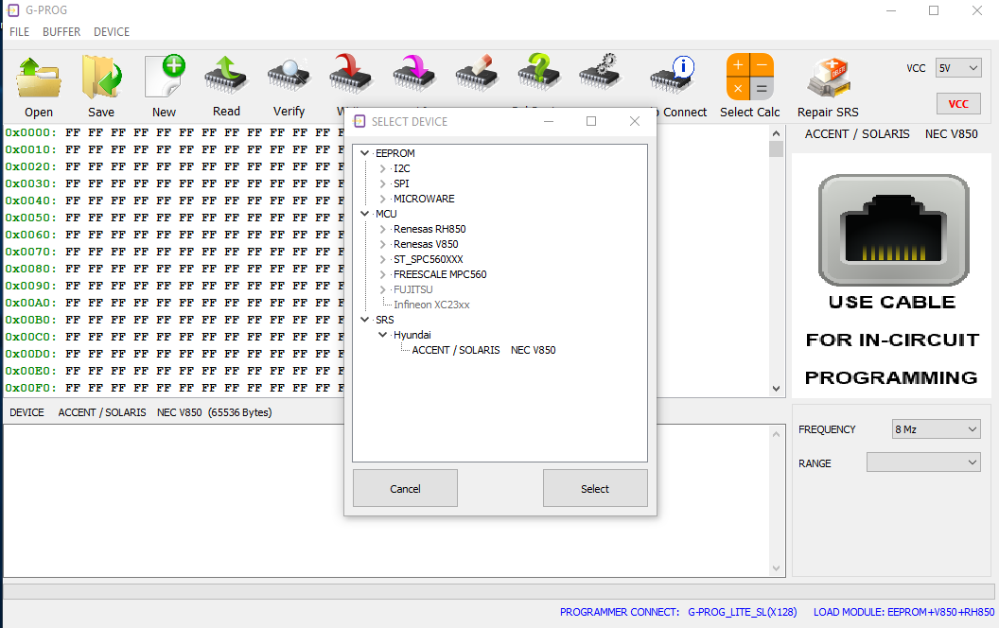
Task: Click the G-PROG title bar app icon
Action: pos(12,10)
